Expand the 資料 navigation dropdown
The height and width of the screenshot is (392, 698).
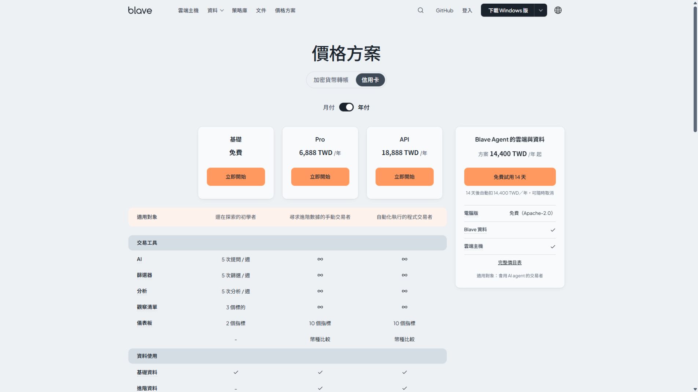pos(215,10)
